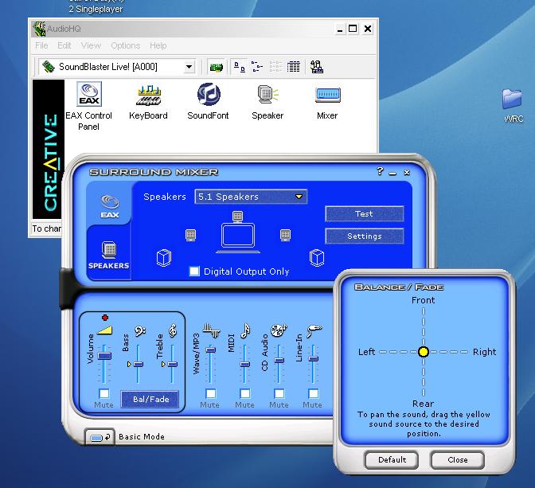Viewport: 535px width, 488px height.
Task: Click the Bass slider handle
Action: (139, 365)
